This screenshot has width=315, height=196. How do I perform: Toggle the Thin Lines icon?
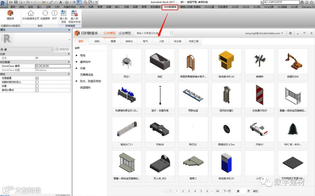[x=79, y=2]
